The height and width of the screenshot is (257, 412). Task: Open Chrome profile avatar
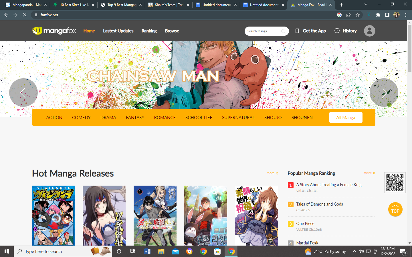397,15
